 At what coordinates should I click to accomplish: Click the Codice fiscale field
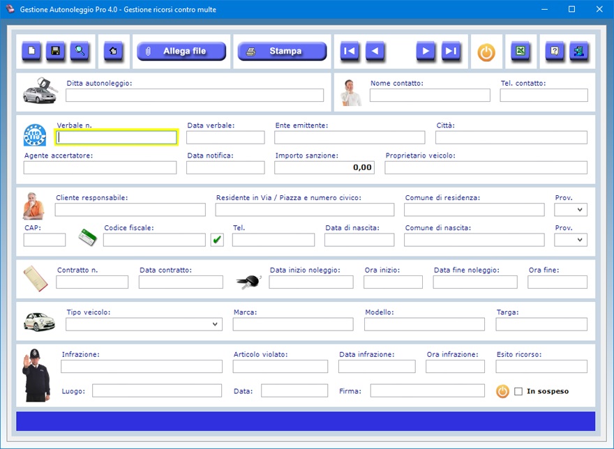pos(154,240)
